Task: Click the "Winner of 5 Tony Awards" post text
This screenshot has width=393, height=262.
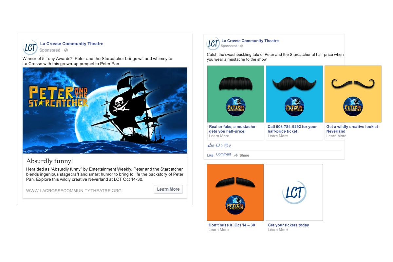Action: click(97, 61)
